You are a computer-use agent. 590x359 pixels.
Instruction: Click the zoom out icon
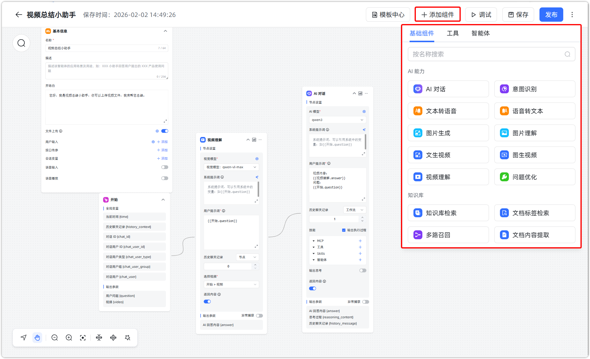click(54, 338)
